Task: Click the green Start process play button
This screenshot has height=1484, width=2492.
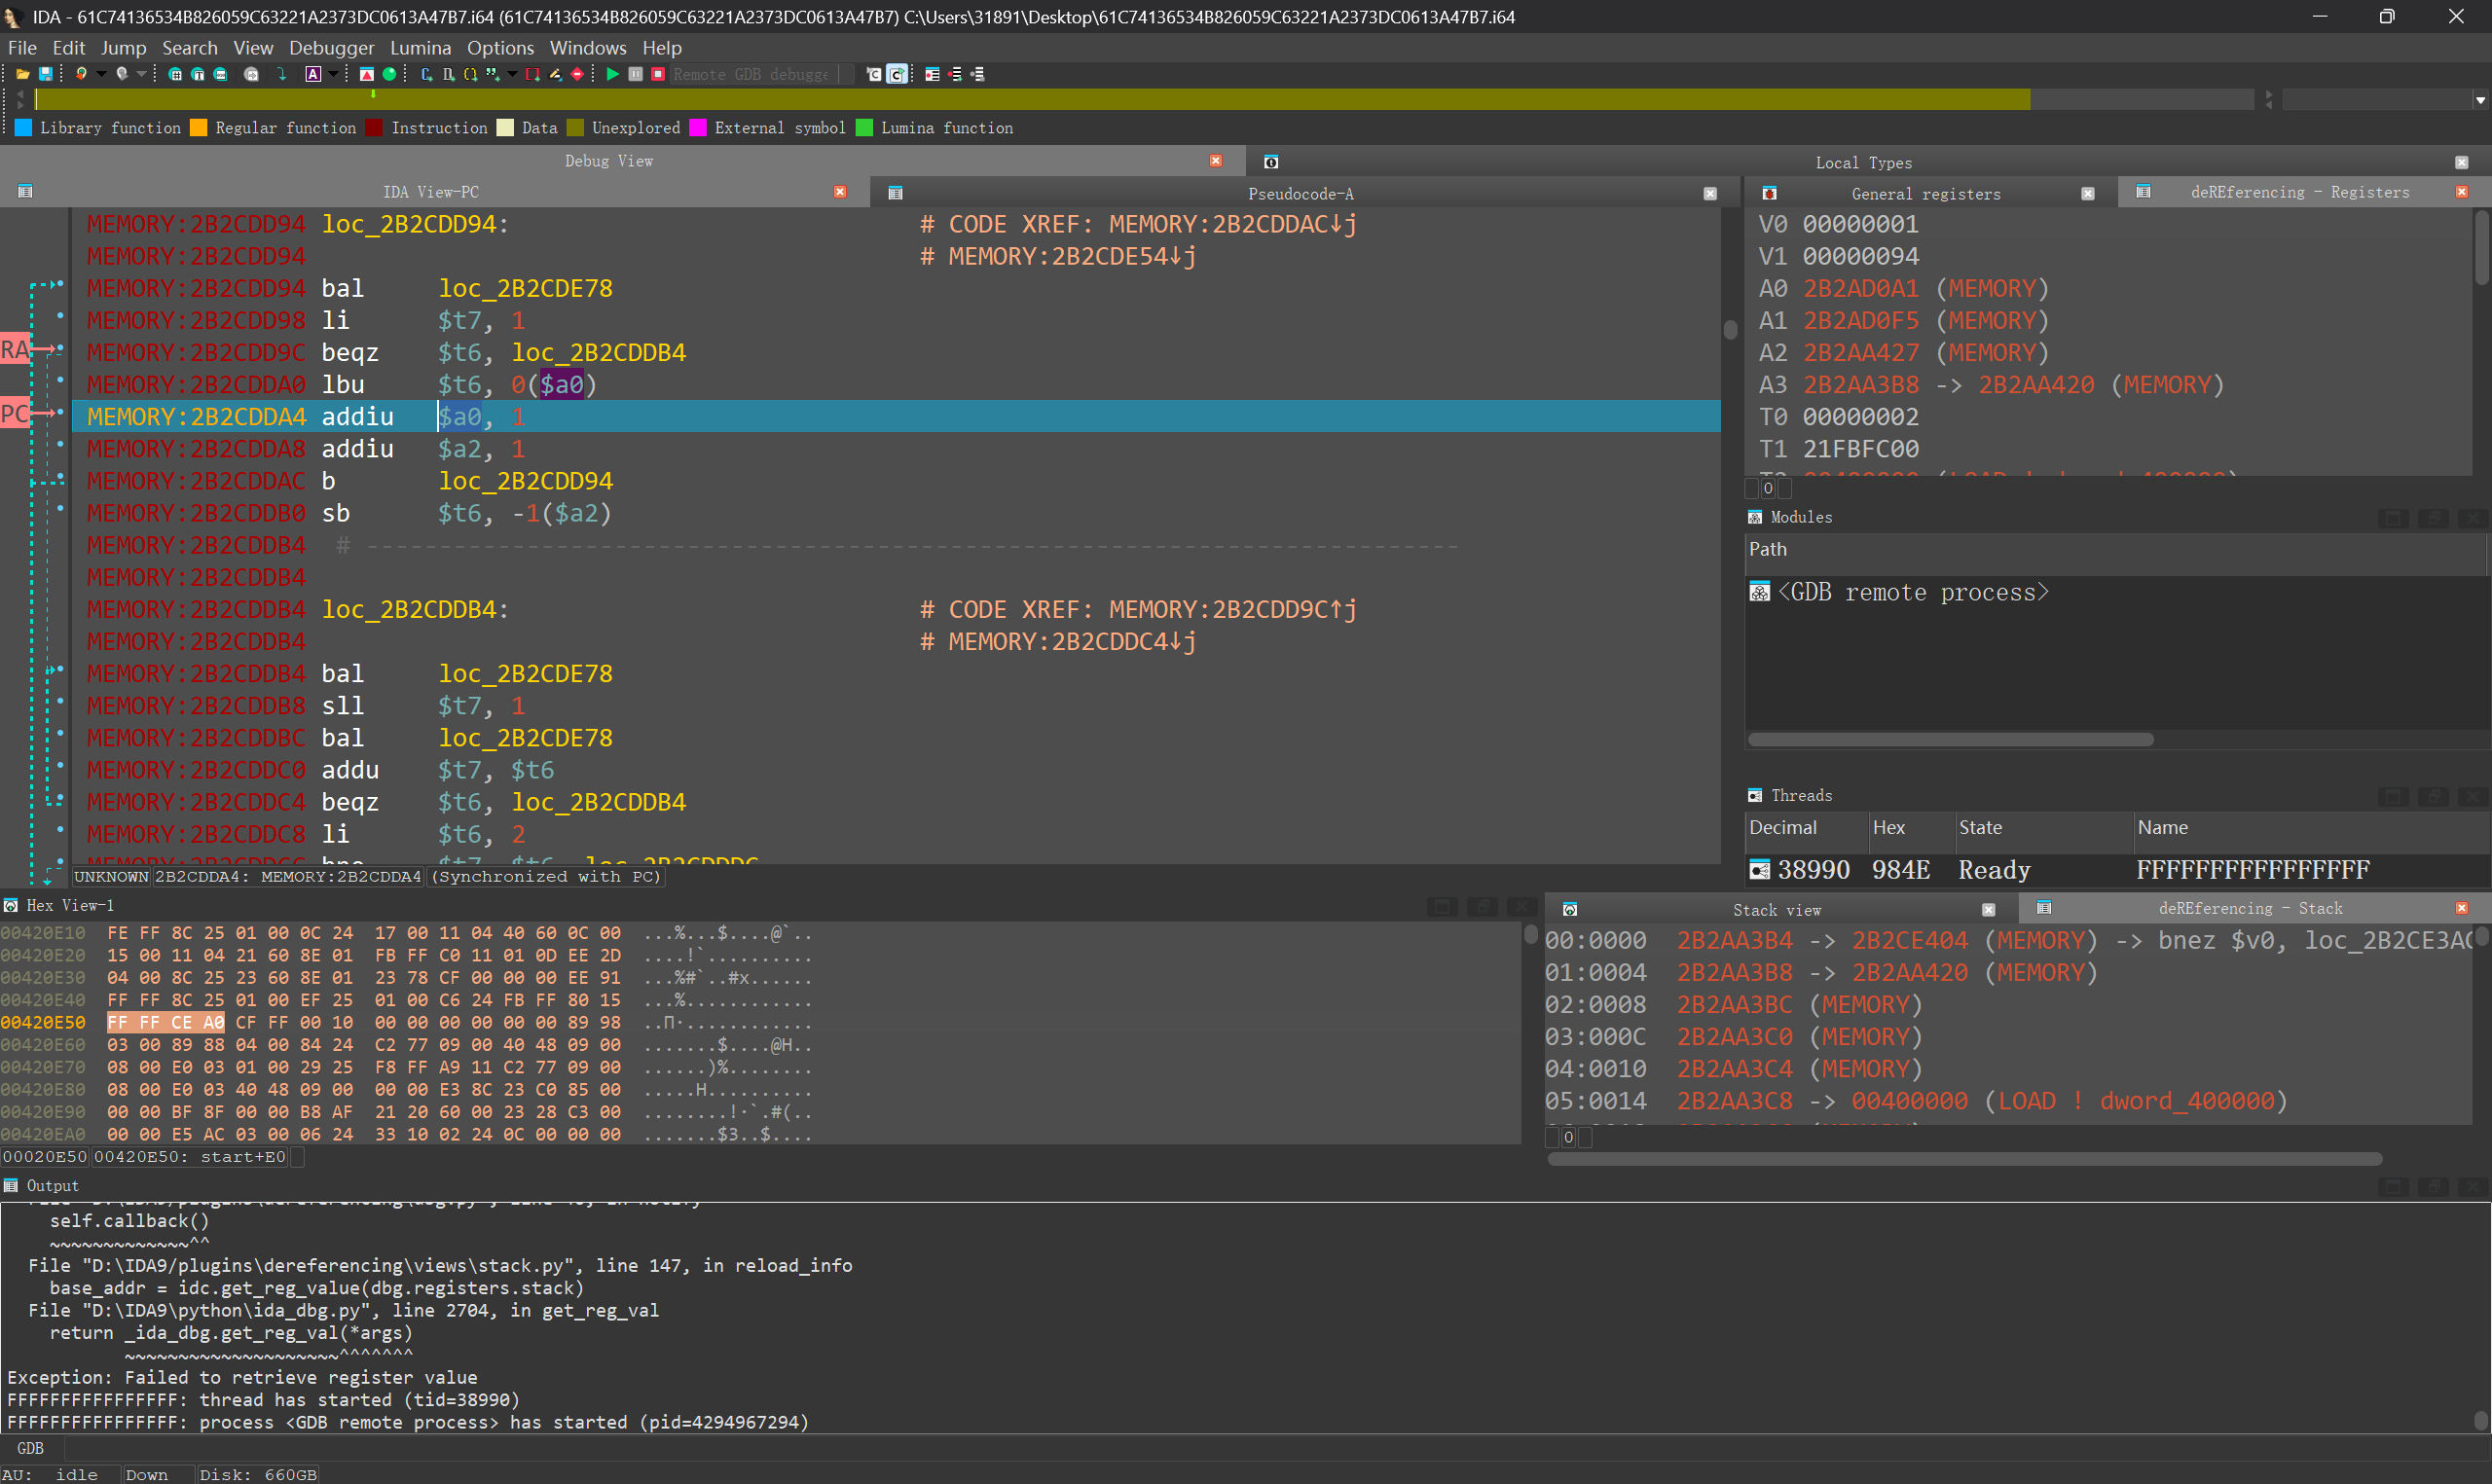Action: [x=613, y=74]
